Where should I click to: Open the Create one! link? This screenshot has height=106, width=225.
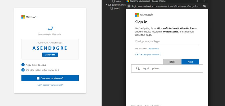click(153, 49)
